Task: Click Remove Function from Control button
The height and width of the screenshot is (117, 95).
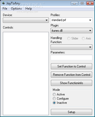Action: pos(71,75)
